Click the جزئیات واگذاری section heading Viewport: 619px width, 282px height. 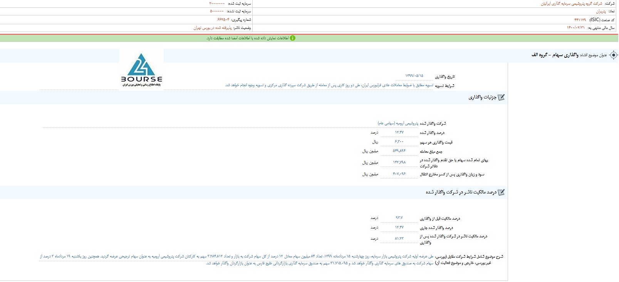point(482,97)
